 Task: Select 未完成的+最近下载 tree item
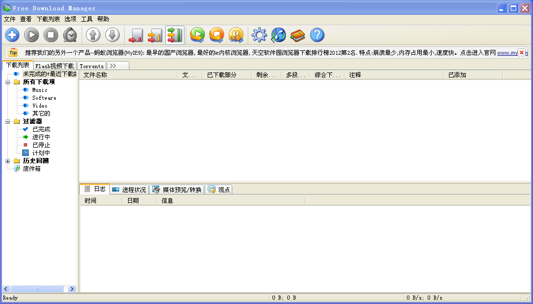[49, 74]
